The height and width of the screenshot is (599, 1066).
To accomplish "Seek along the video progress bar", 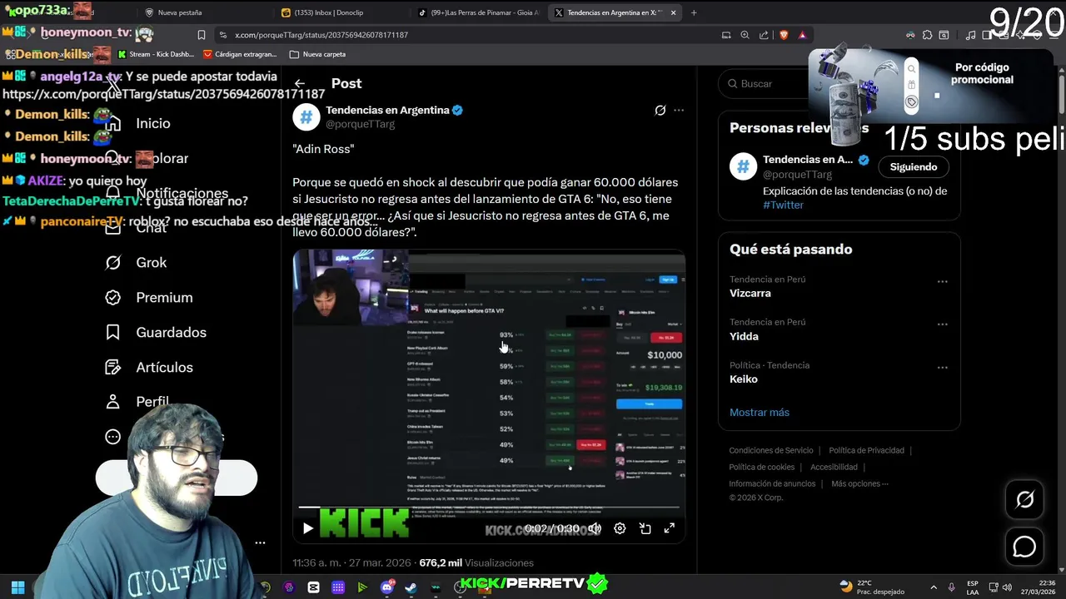I will (489, 507).
